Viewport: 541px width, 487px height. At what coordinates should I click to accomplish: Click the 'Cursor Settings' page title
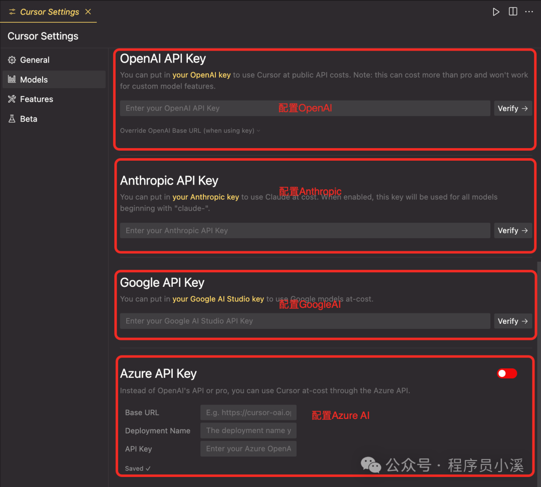click(43, 36)
